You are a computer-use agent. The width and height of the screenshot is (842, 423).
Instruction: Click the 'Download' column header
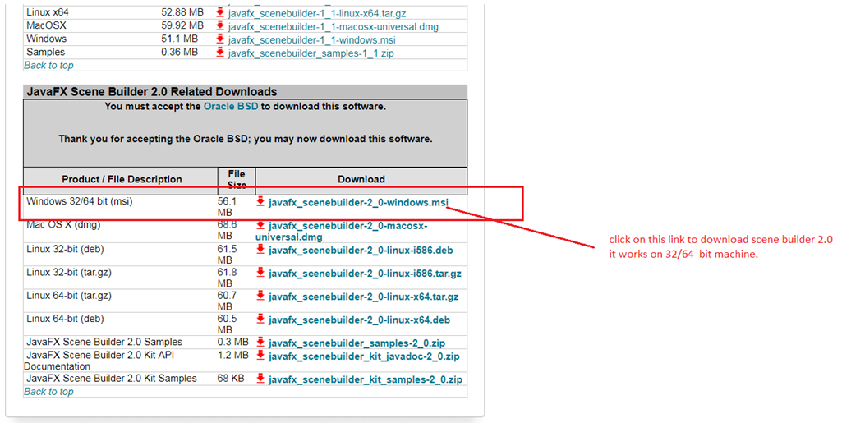(361, 179)
